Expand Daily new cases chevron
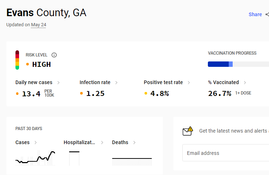 [58, 83]
